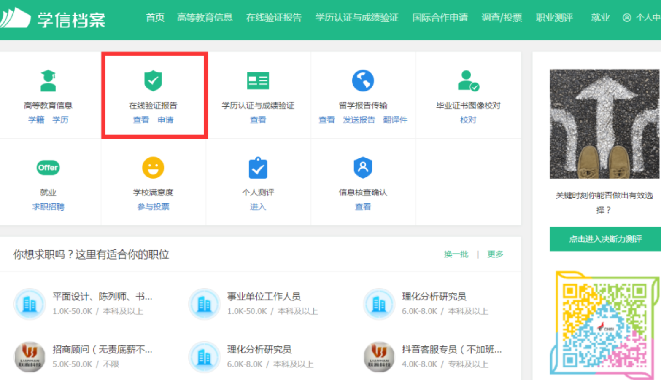Click the 学信档案 logo icon
The image size is (661, 380).
pyautogui.click(x=15, y=18)
